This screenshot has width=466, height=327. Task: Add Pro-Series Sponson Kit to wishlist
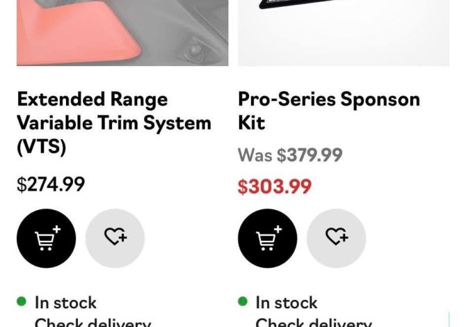tap(336, 239)
